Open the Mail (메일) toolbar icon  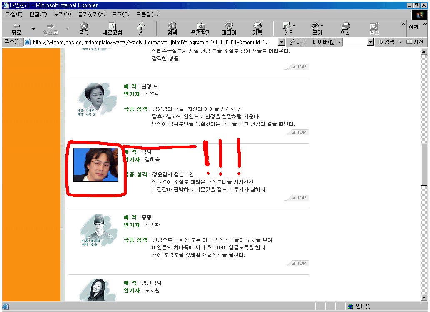[x=289, y=28]
